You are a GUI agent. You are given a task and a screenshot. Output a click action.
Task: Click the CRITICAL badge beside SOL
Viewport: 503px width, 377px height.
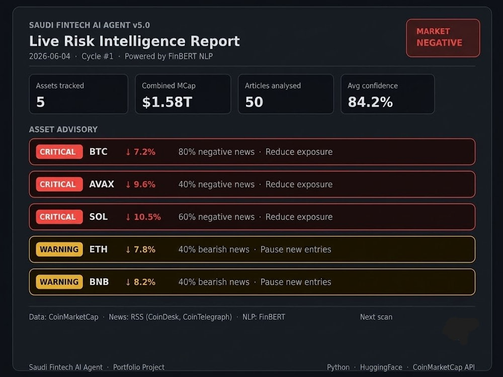59,217
